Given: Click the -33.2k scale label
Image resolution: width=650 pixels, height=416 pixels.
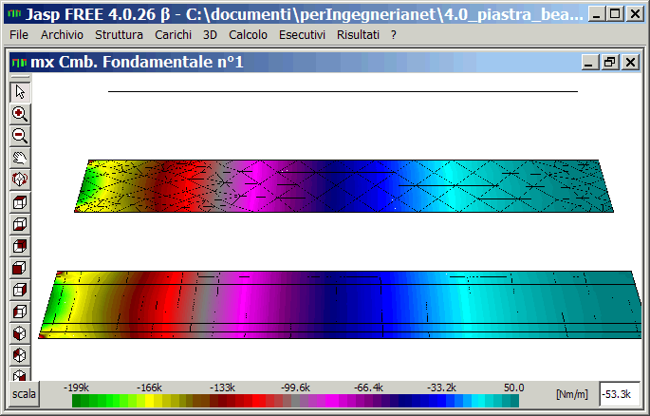Looking at the screenshot, I should coord(441,388).
